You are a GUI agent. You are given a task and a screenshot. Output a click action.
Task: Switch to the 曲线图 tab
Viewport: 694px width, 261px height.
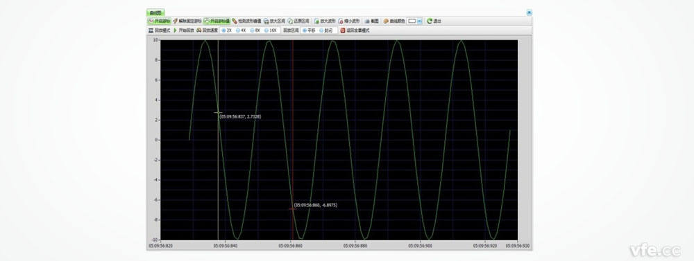pyautogui.click(x=155, y=12)
